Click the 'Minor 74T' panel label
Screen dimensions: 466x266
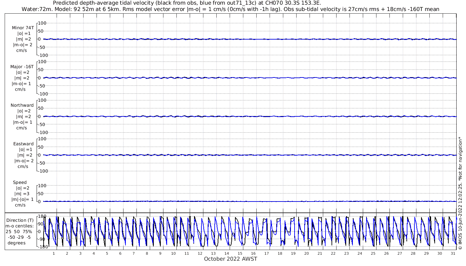point(23,28)
